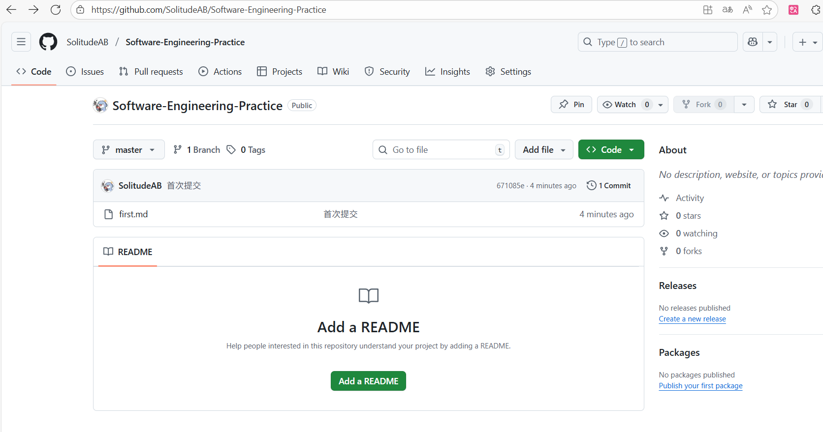
Task: Click the red translate extension icon
Action: [793, 10]
